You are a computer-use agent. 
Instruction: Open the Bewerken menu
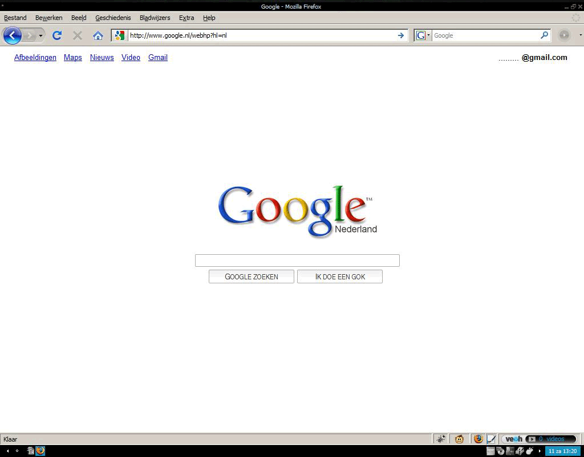point(49,18)
